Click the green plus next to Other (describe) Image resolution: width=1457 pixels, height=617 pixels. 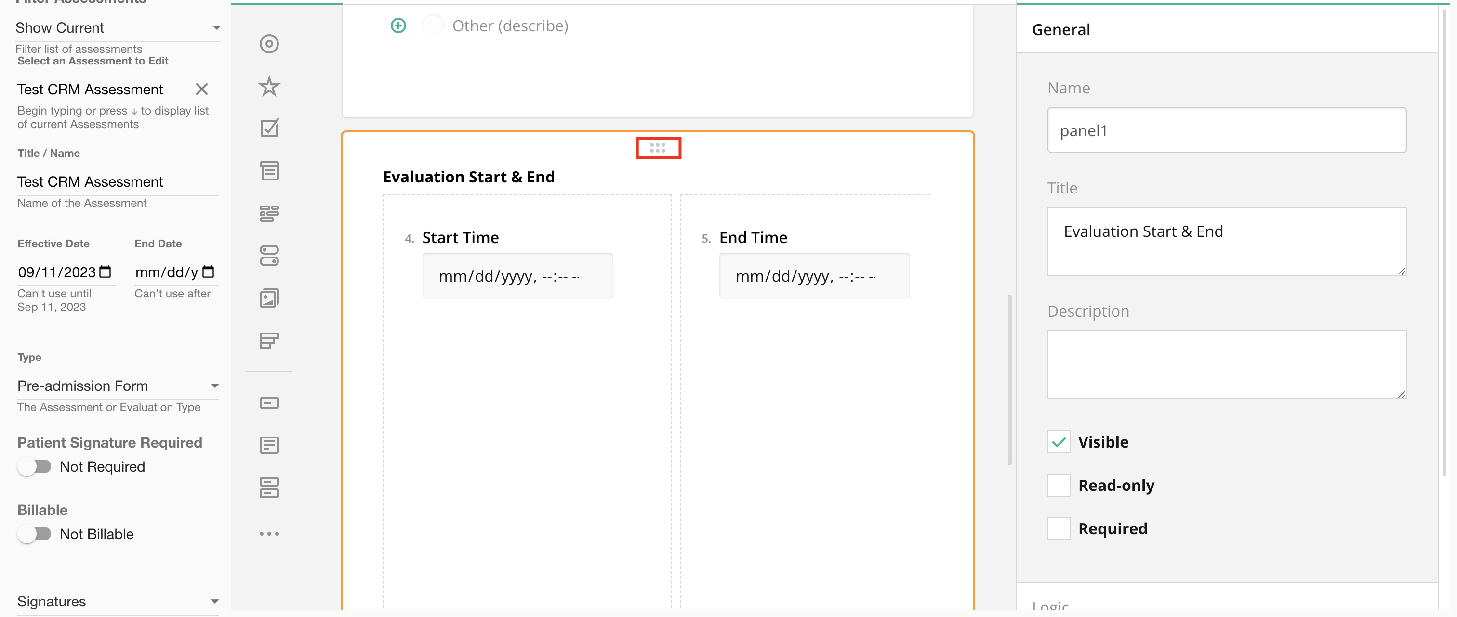click(x=398, y=26)
